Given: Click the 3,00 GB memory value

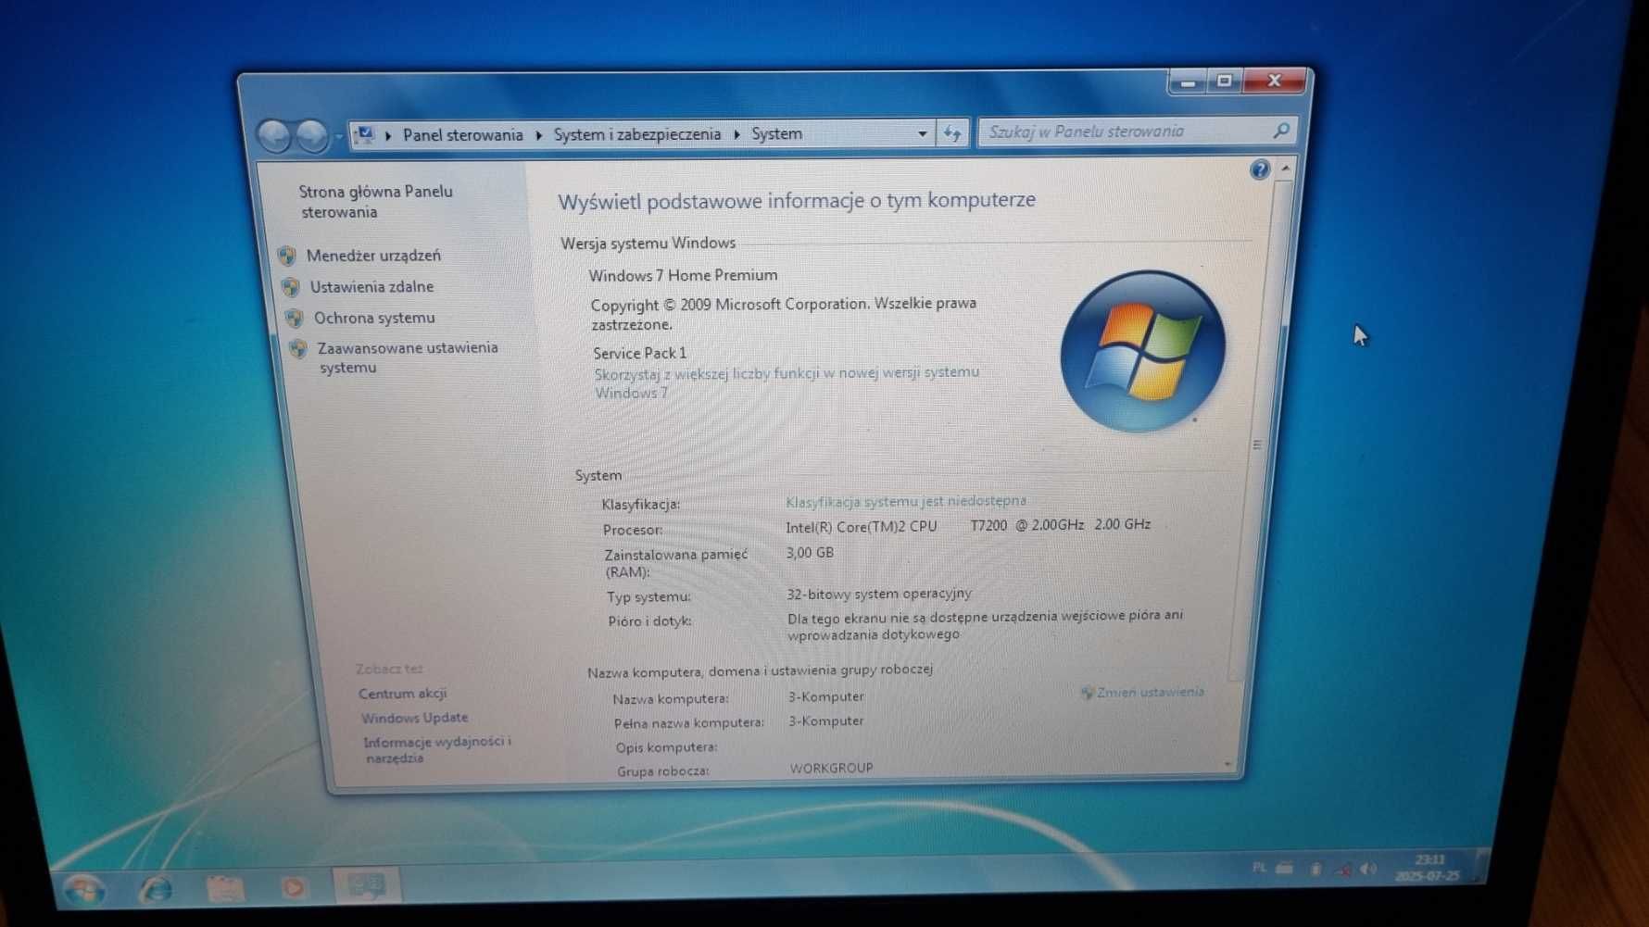Looking at the screenshot, I should click(x=810, y=553).
